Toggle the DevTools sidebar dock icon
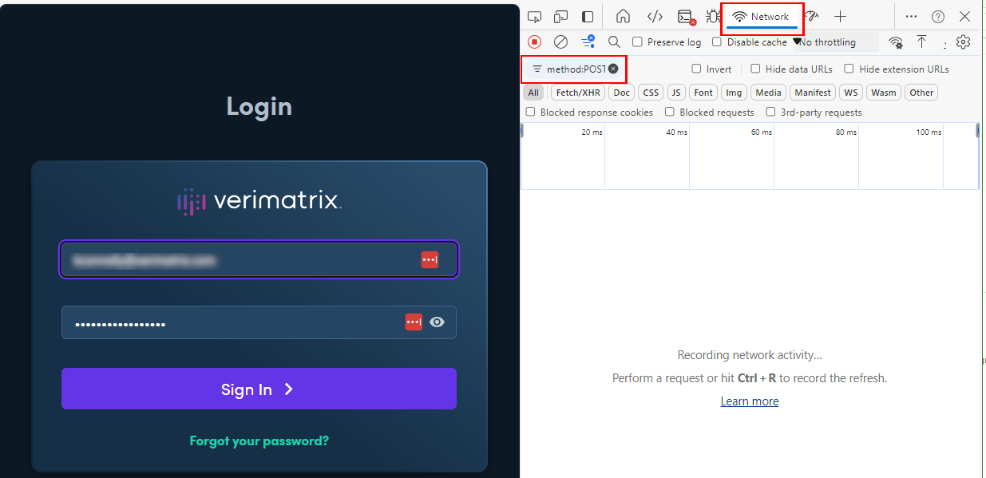The height and width of the screenshot is (478, 986). (588, 17)
